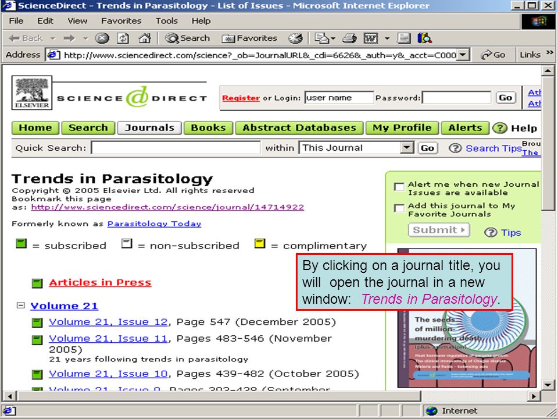Viewport: 558px width, 419px height.
Task: Open the within This Journal dropdown
Action: pos(406,147)
